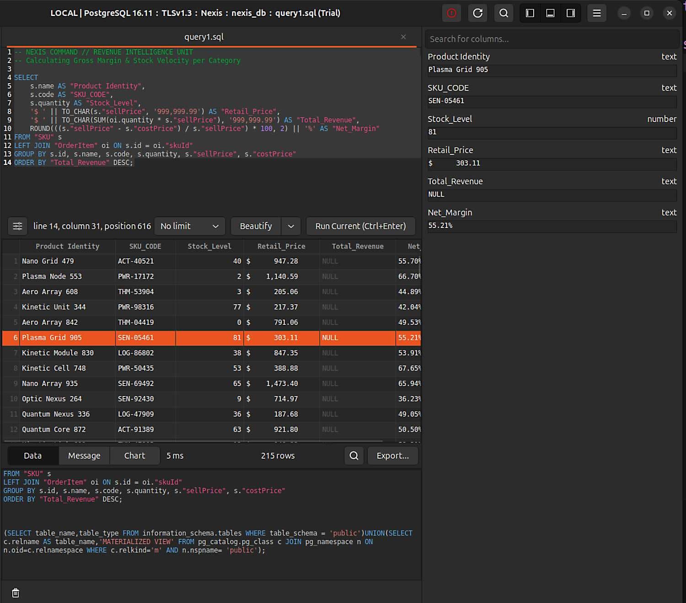The image size is (686, 603).
Task: Click the results table horizontal scrollbar
Action: 193,441
